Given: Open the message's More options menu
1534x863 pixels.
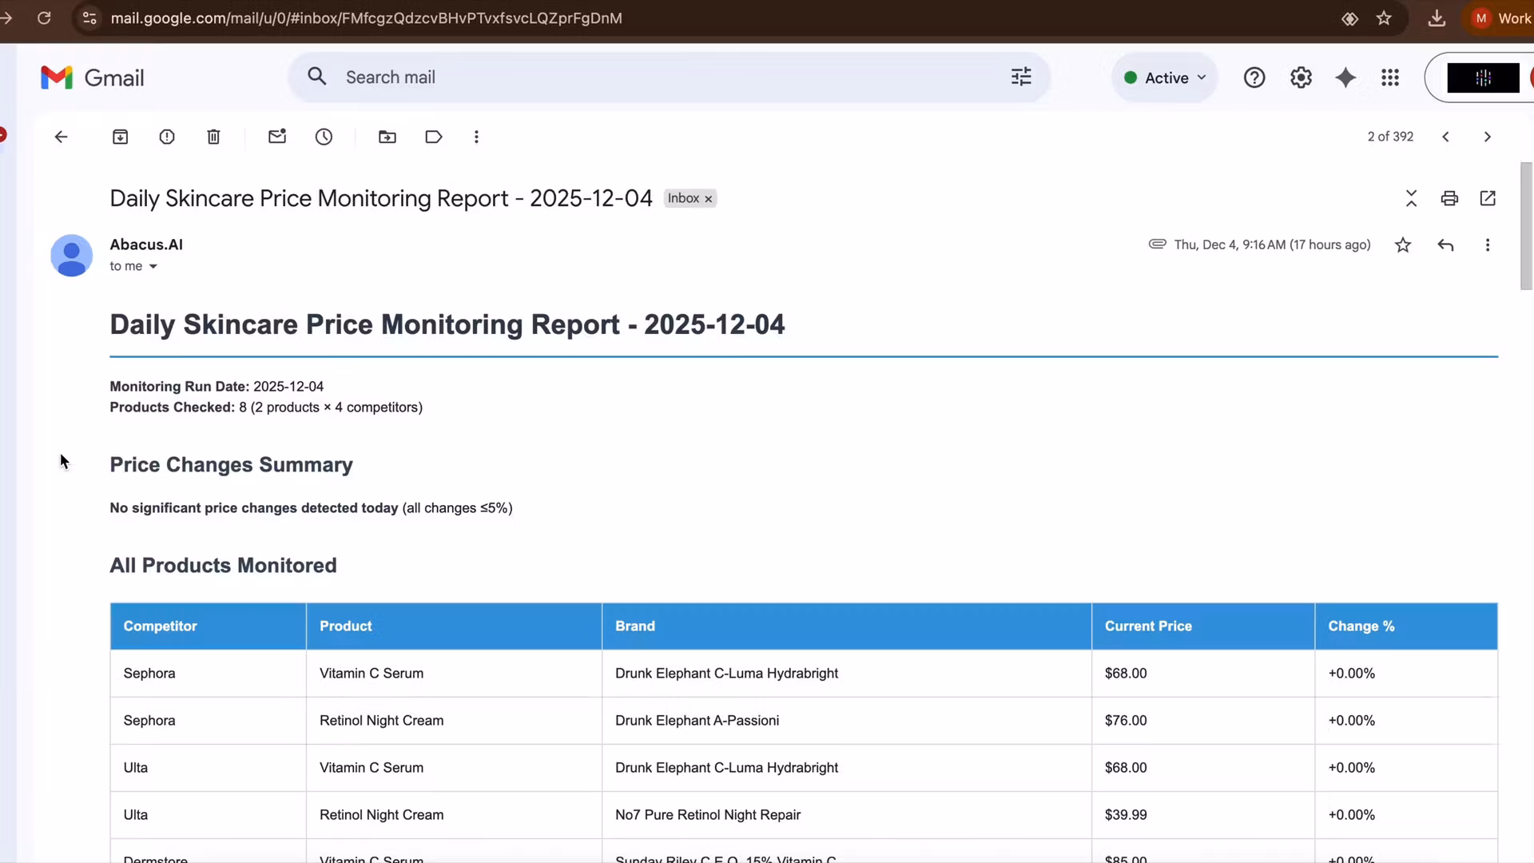Looking at the screenshot, I should pyautogui.click(x=1488, y=245).
